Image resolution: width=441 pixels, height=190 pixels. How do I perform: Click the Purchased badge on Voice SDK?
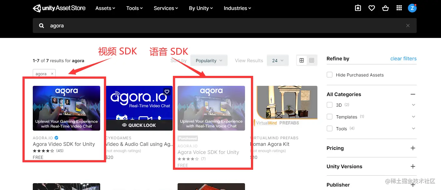pyautogui.click(x=188, y=138)
